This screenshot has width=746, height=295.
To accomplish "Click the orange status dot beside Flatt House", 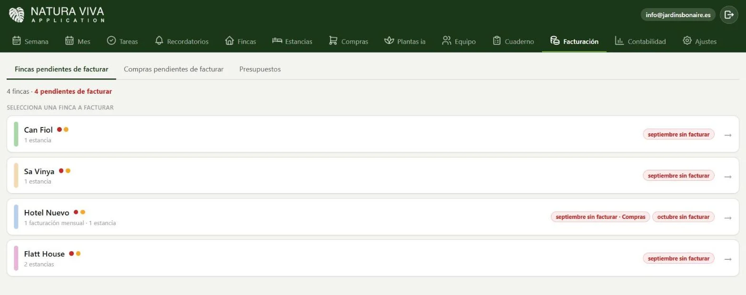I will point(78,254).
